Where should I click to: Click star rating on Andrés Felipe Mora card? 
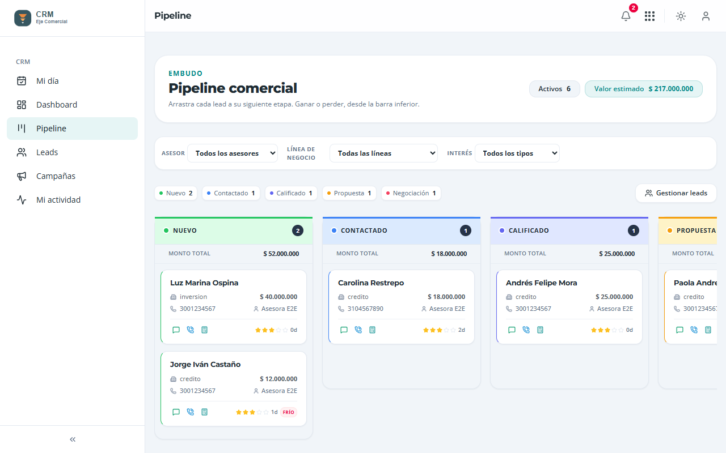tap(607, 330)
